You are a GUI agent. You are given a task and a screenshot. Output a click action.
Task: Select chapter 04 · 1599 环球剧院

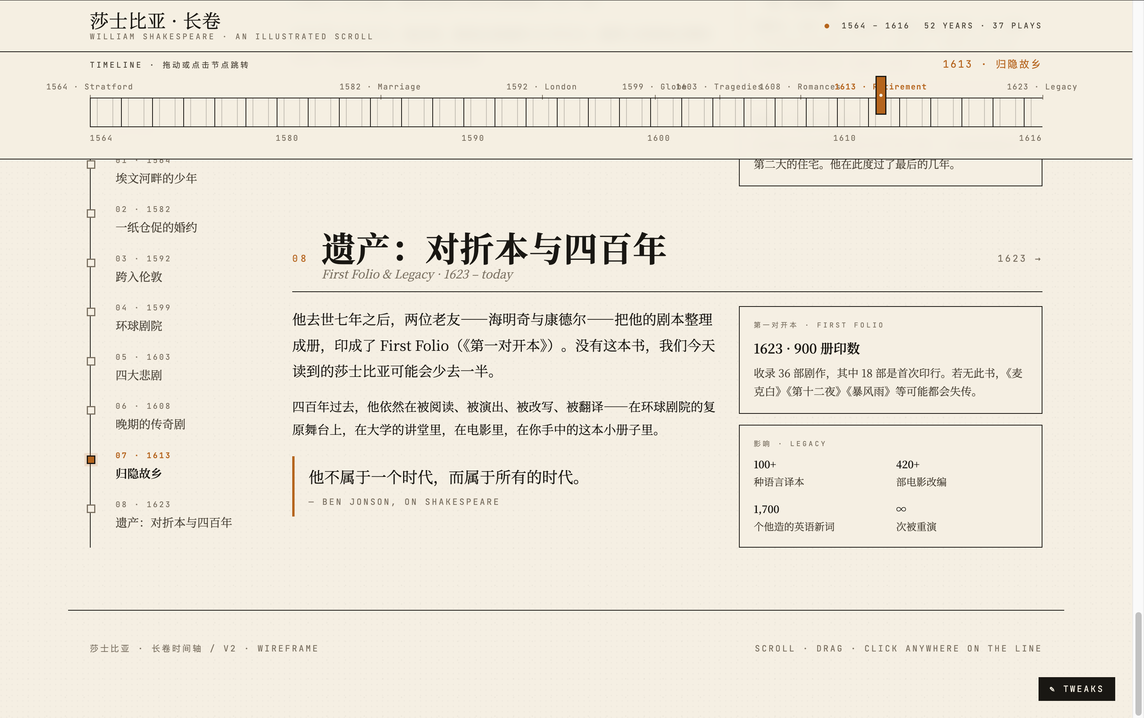click(143, 317)
